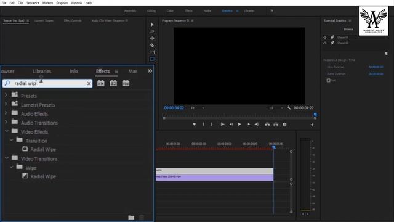The image size is (394, 222).
Task: Open the Window menu
Action: click(76, 3)
